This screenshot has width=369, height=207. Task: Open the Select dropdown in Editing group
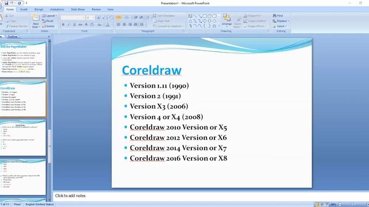[280, 26]
